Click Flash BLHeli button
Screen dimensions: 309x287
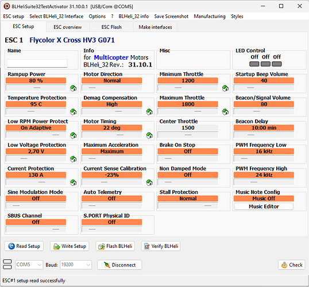tap(115, 246)
